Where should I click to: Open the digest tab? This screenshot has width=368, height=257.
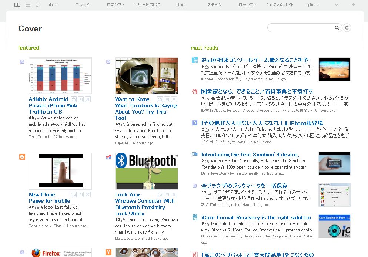click(54, 5)
